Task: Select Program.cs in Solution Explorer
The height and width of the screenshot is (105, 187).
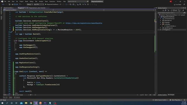Action: 167,30
